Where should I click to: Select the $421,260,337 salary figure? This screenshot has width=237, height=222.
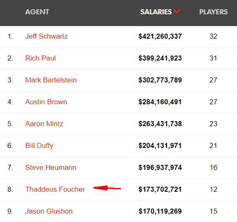tap(160, 37)
